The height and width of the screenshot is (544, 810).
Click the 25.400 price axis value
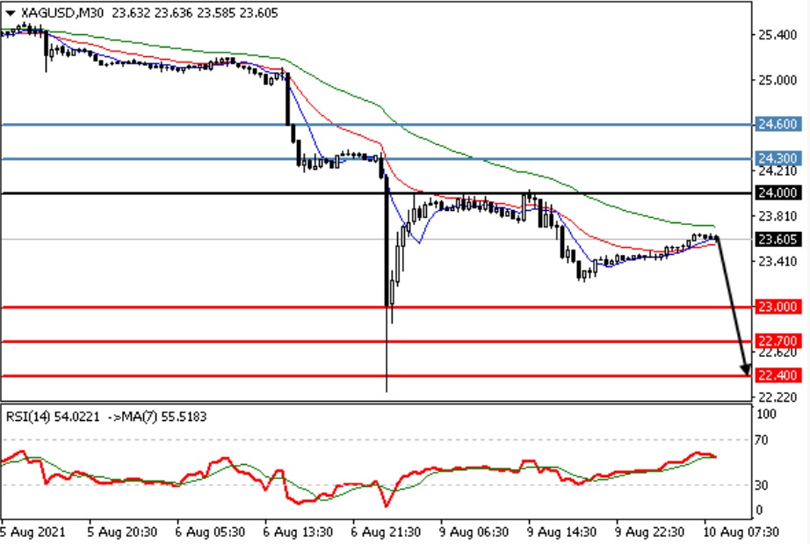[777, 35]
